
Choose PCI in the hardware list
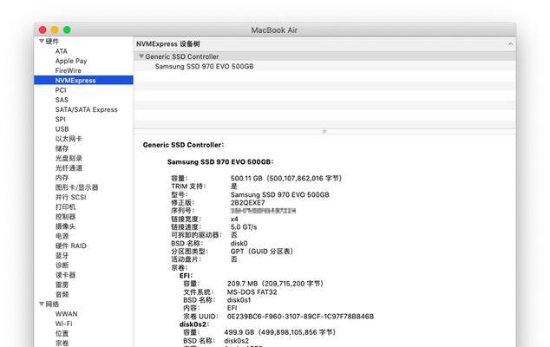[x=61, y=90]
